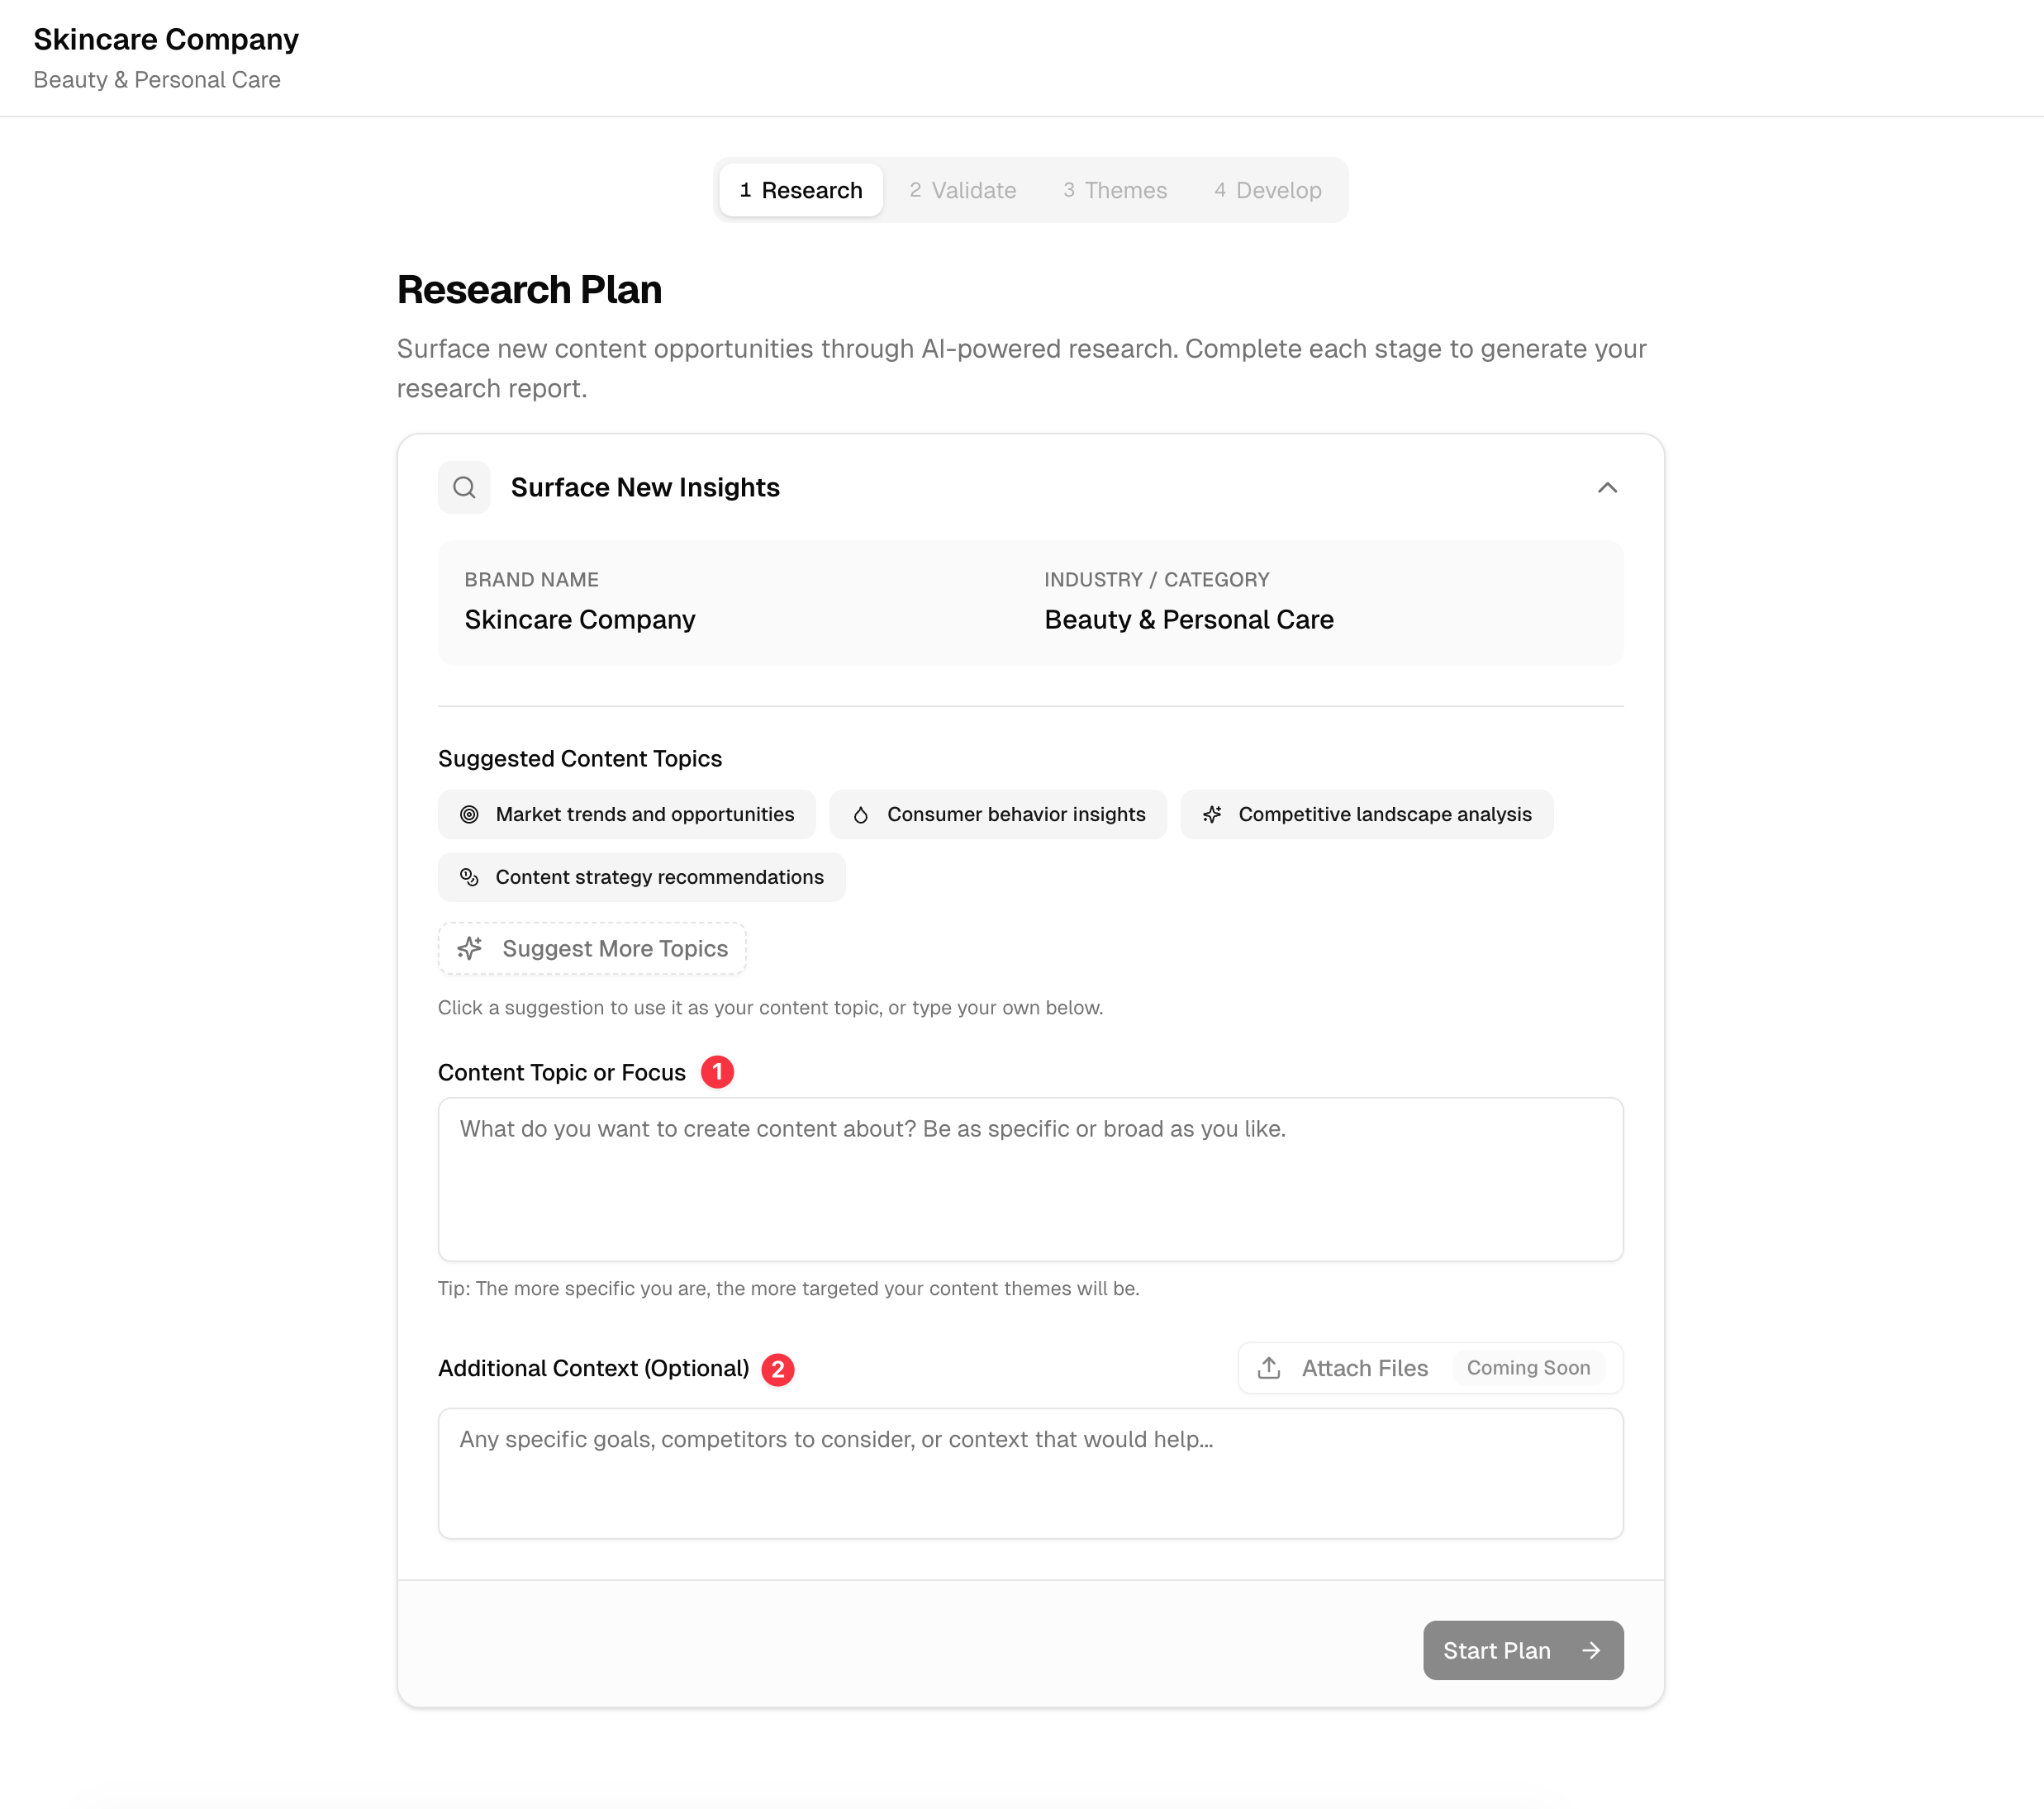Click the sparkle icon beside Suggest More Topics

coord(470,948)
